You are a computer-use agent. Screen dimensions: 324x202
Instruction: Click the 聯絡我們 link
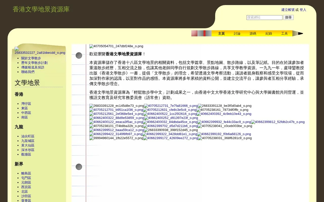(28, 72)
